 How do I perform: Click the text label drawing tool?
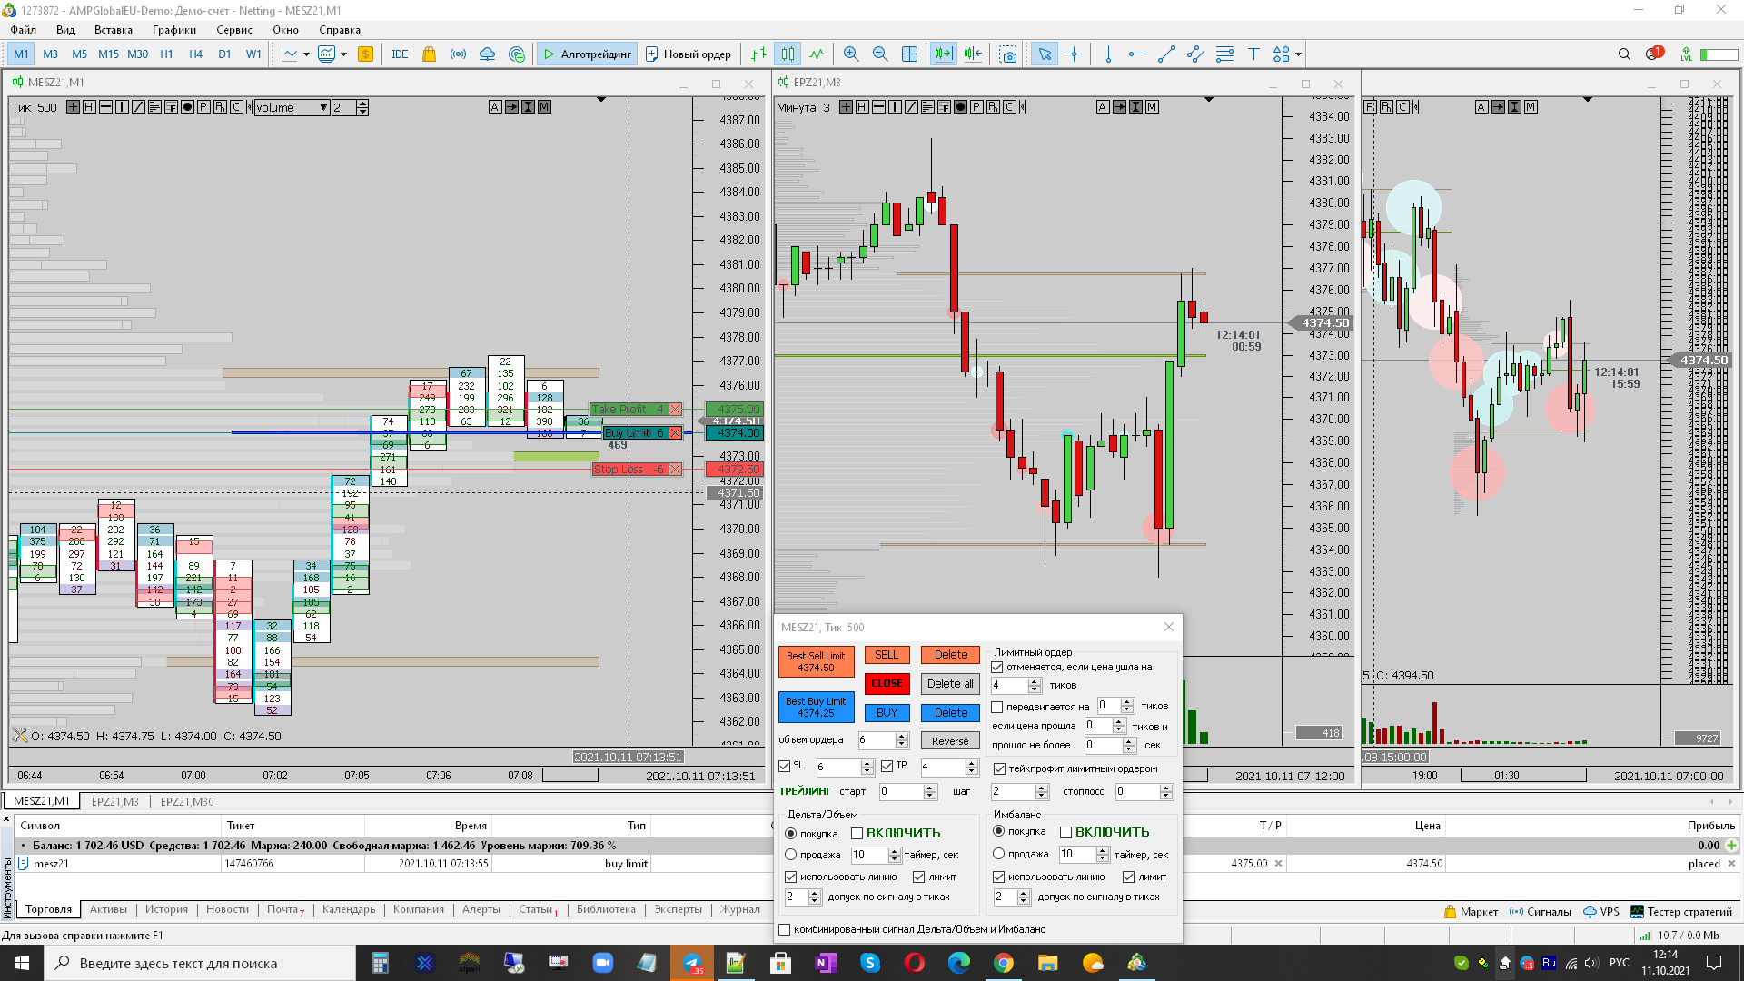[1253, 54]
